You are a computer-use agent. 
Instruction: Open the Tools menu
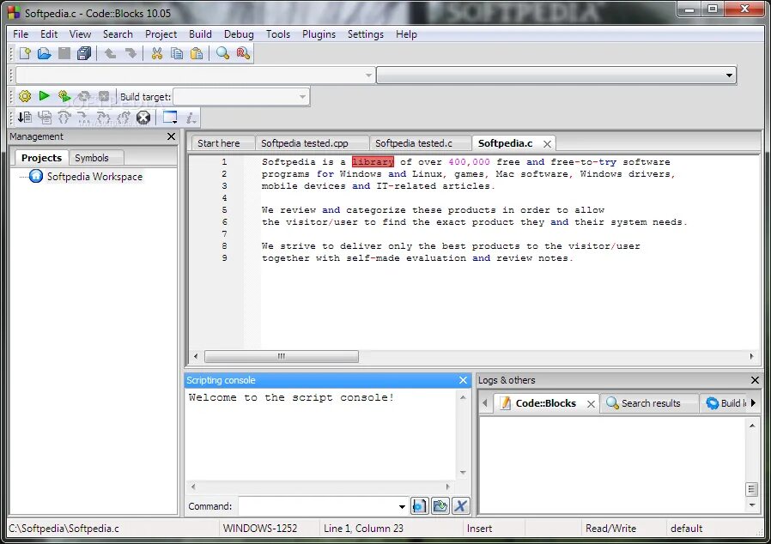278,34
